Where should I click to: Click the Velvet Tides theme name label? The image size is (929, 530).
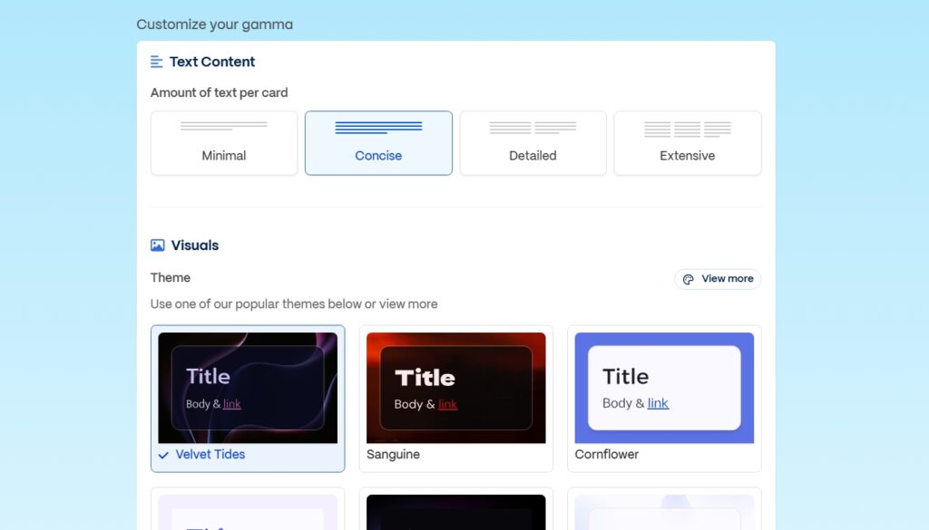[x=210, y=454]
